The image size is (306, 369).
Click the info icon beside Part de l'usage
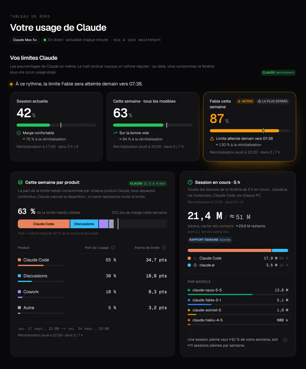click(x=113, y=248)
